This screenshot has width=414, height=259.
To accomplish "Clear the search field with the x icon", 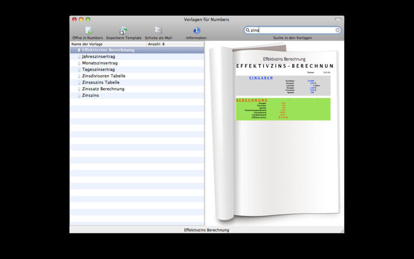I will [337, 30].
